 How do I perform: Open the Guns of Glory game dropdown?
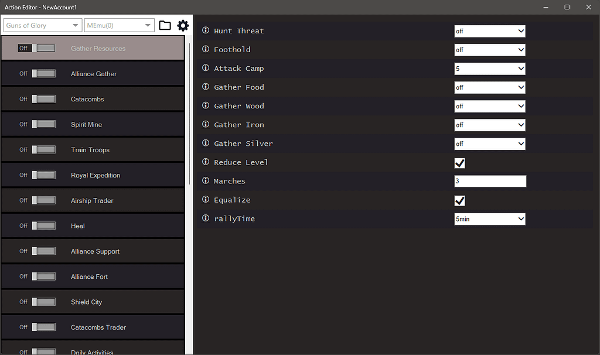pos(42,25)
